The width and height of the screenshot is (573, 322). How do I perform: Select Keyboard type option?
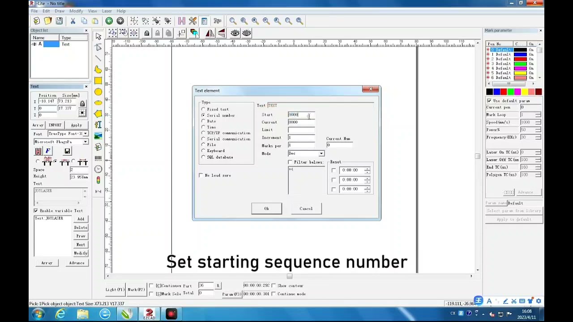click(x=213, y=151)
